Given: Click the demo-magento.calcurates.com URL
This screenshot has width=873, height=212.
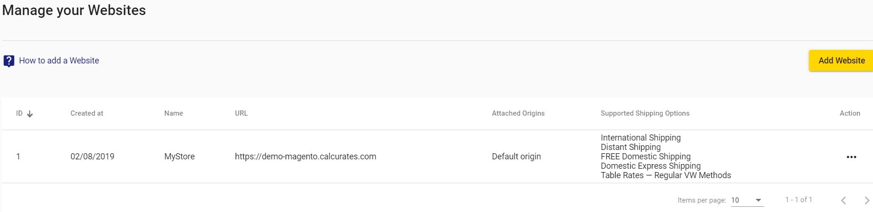Looking at the screenshot, I should (305, 157).
